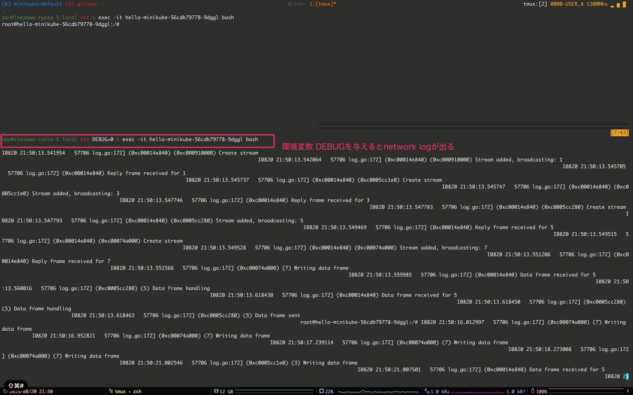Screen dimensions: 633x395
Task: Click the log text 'Stream added, broadcasting: 7'
Action: tap(444, 248)
